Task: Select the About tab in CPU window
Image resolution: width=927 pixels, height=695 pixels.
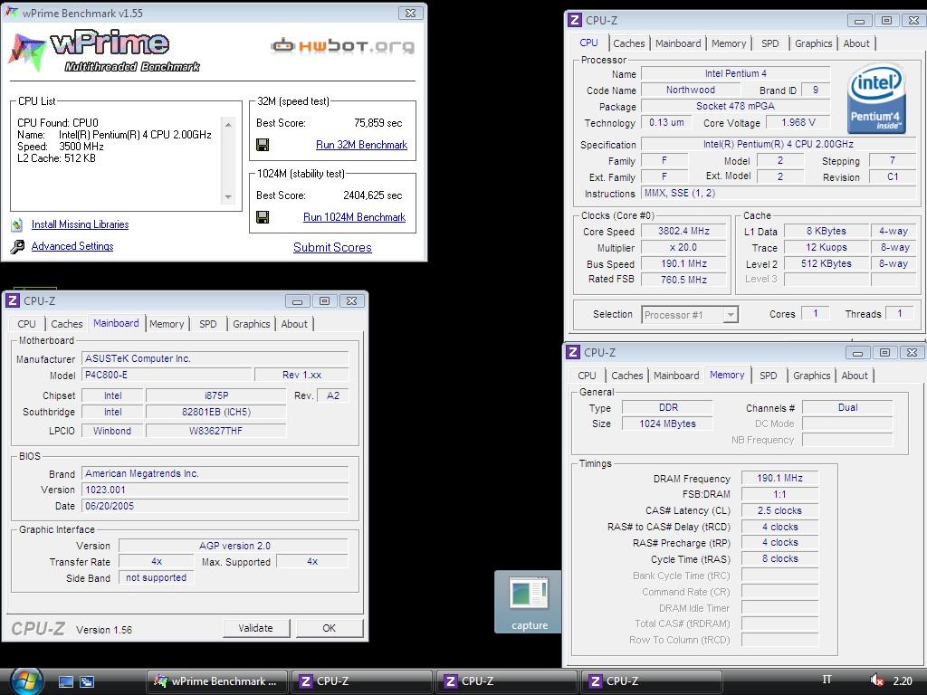Action: [x=856, y=43]
